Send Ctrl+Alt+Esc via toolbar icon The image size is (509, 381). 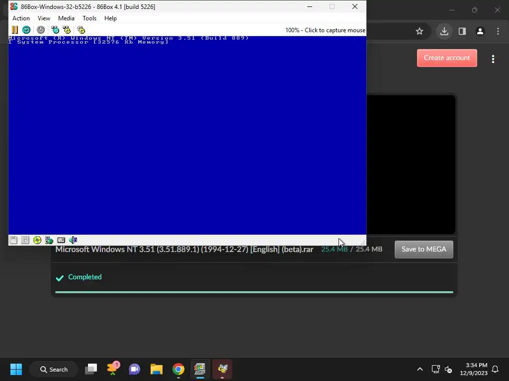point(67,30)
